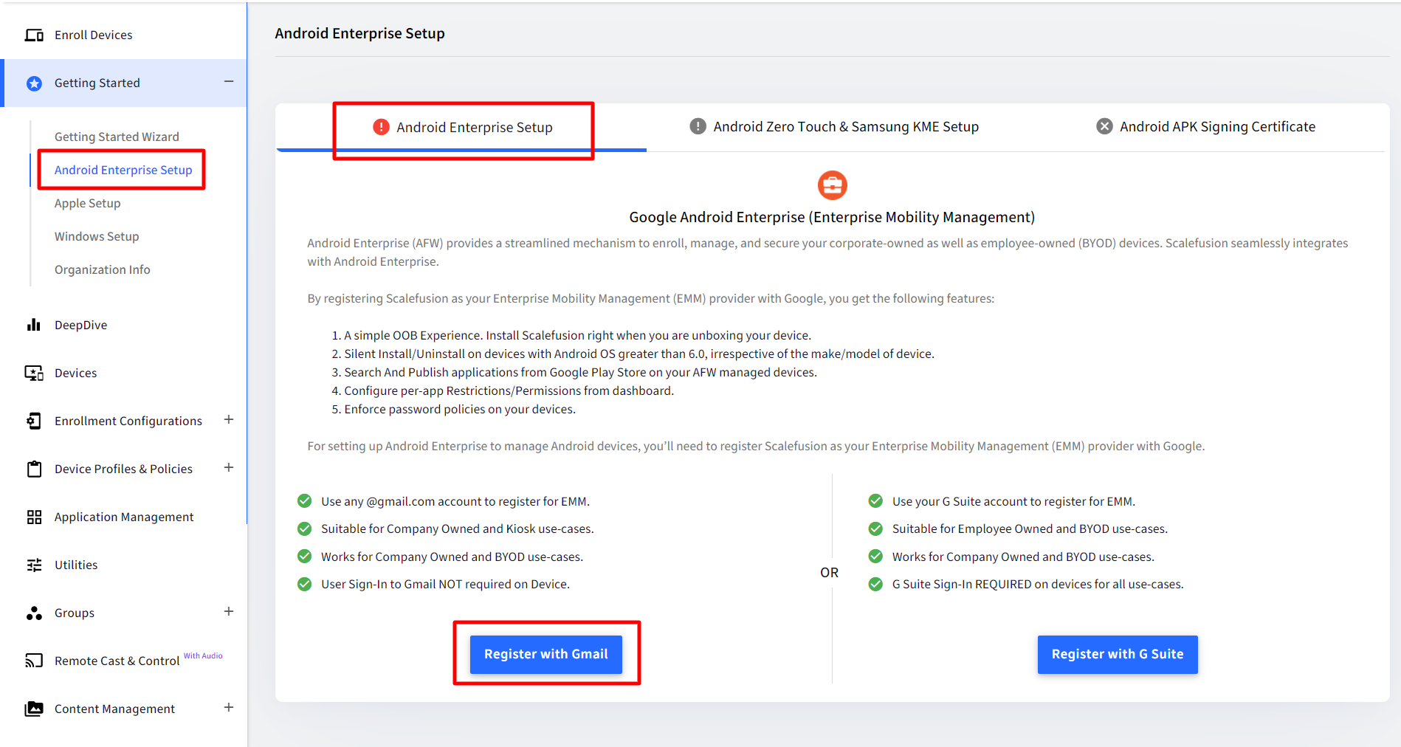Open Apple Setup in sidebar
This screenshot has width=1401, height=747.
click(x=87, y=203)
